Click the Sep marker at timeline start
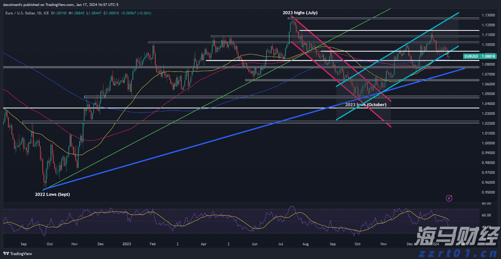 click(24, 244)
